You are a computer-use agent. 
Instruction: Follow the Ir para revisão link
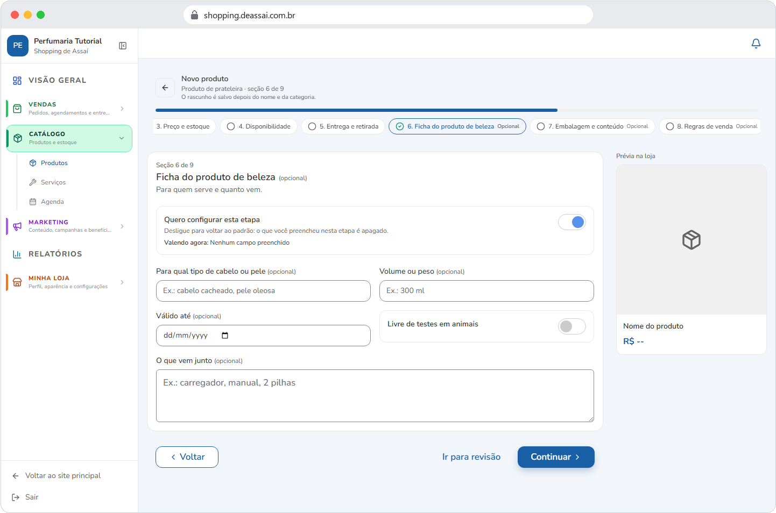pos(471,457)
